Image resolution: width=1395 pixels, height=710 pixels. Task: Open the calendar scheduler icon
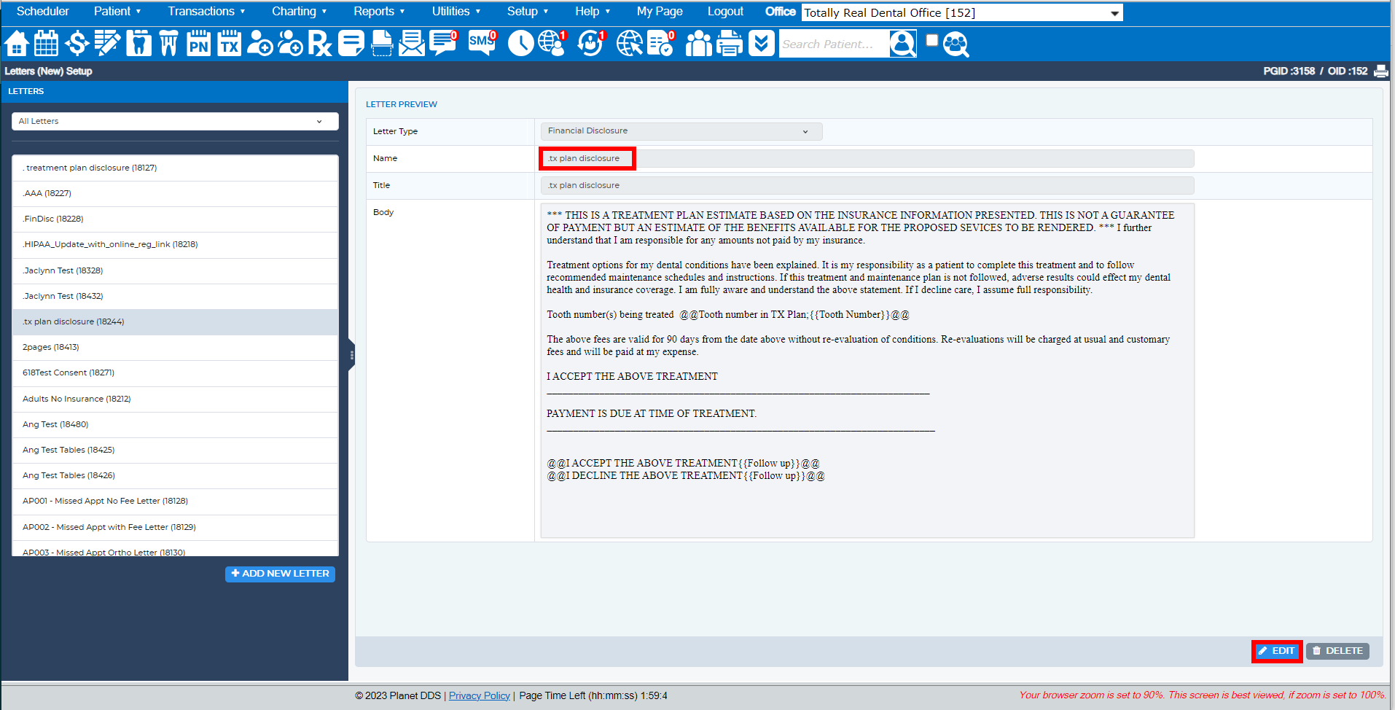coord(46,43)
